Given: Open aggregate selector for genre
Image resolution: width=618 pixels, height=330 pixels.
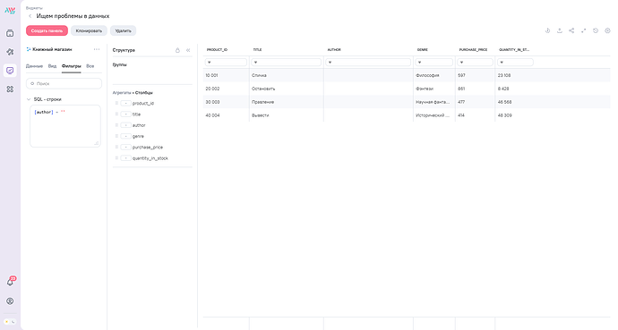Looking at the screenshot, I should point(125,136).
